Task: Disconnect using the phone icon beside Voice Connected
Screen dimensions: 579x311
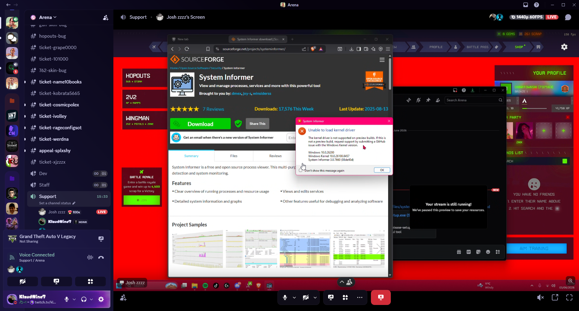Action: pos(101,257)
